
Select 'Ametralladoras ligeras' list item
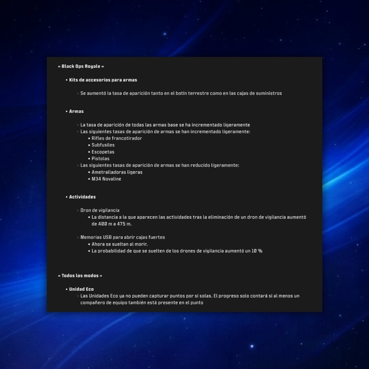coord(117,172)
